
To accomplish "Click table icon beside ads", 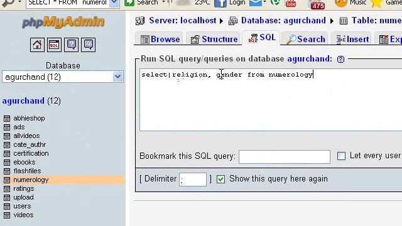I will 7,127.
